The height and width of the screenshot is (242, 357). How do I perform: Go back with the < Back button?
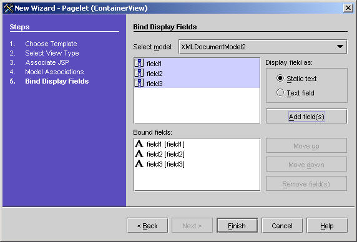[147, 226]
